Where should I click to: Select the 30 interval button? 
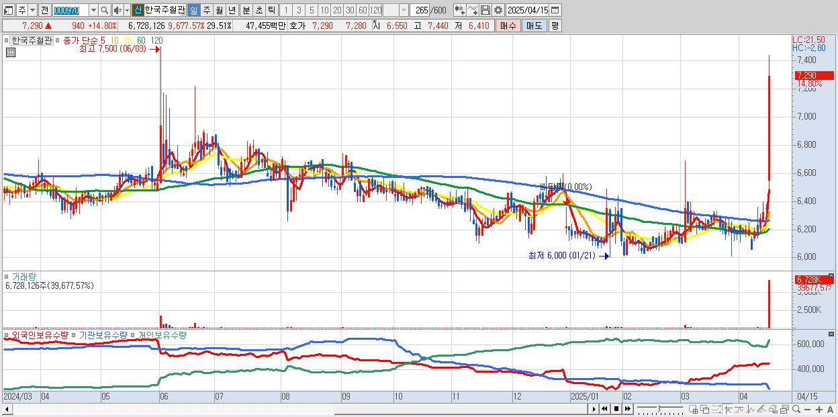350,10
